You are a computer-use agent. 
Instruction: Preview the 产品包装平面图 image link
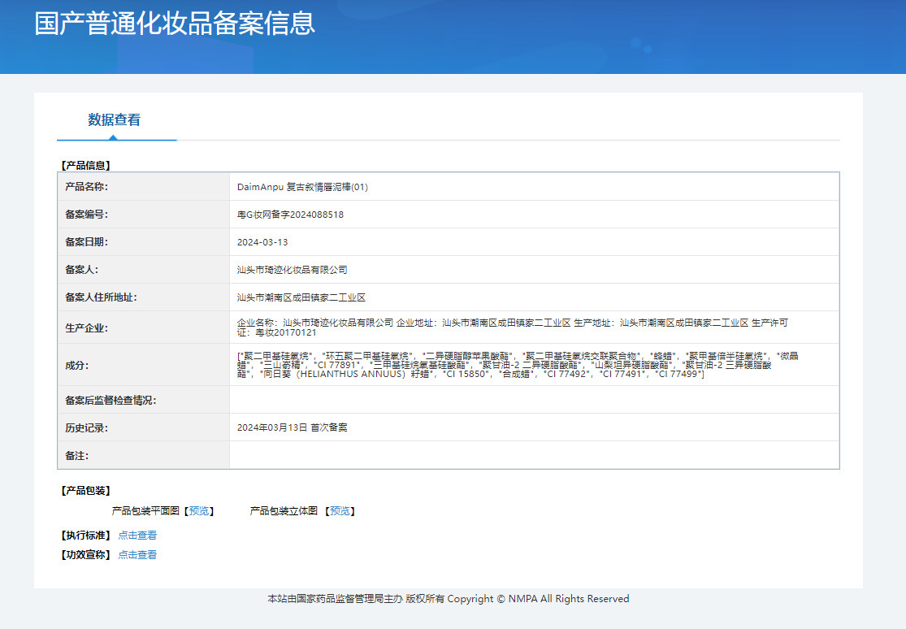coord(199,511)
